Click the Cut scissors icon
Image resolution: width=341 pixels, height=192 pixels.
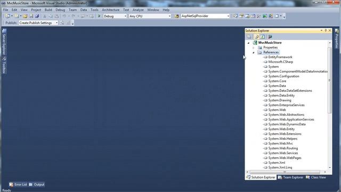(x=45, y=16)
